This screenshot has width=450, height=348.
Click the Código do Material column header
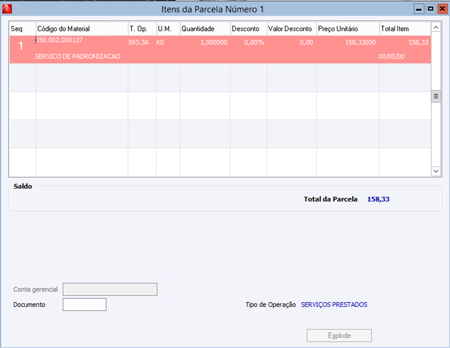tap(82, 29)
